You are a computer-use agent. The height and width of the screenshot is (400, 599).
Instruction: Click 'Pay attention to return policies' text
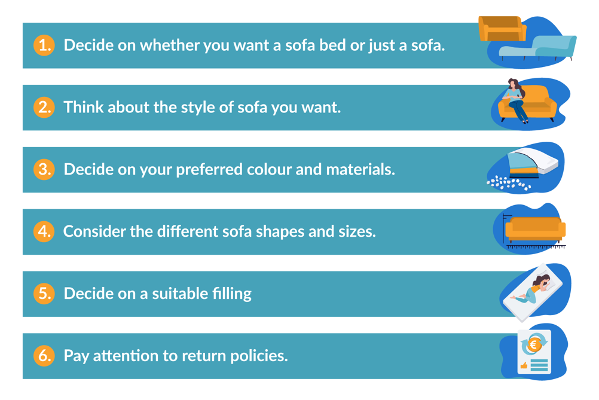coord(176,356)
